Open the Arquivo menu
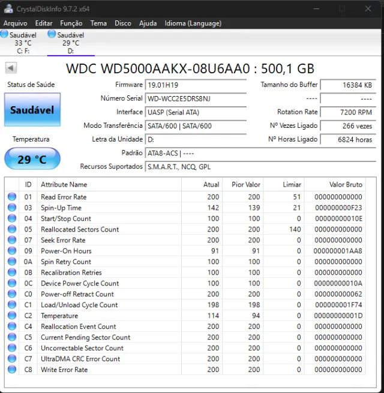Viewport: 384px width, 393px height. [15, 23]
